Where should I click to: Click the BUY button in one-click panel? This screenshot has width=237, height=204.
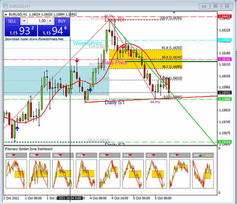click(62, 21)
